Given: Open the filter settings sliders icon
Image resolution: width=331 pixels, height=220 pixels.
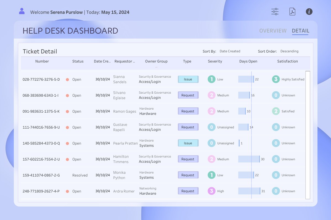Looking at the screenshot, I should click(x=275, y=12).
